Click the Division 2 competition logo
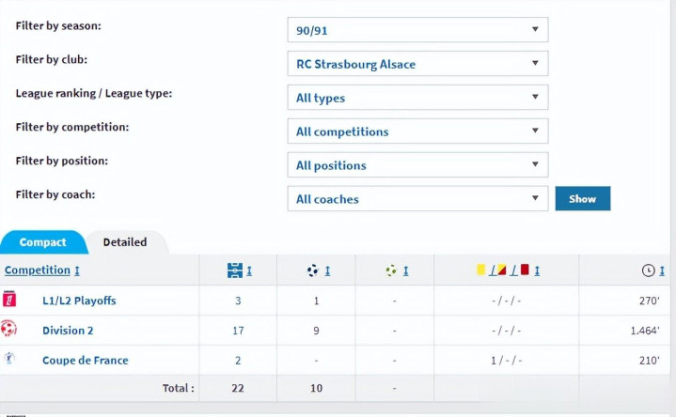Viewport: 676px width, 417px height. coord(9,330)
